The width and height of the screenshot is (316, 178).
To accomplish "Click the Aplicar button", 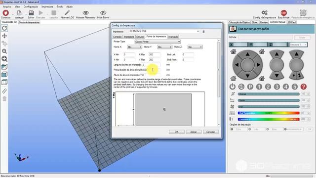I will click(x=194, y=132).
